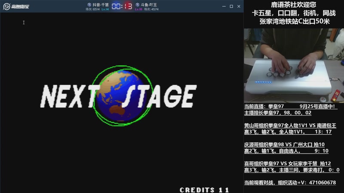Screen dimensions: 344x193
Task: Click the 庆源哥组织拳皇98 VS 广州大口 line
Action: (x=284, y=145)
